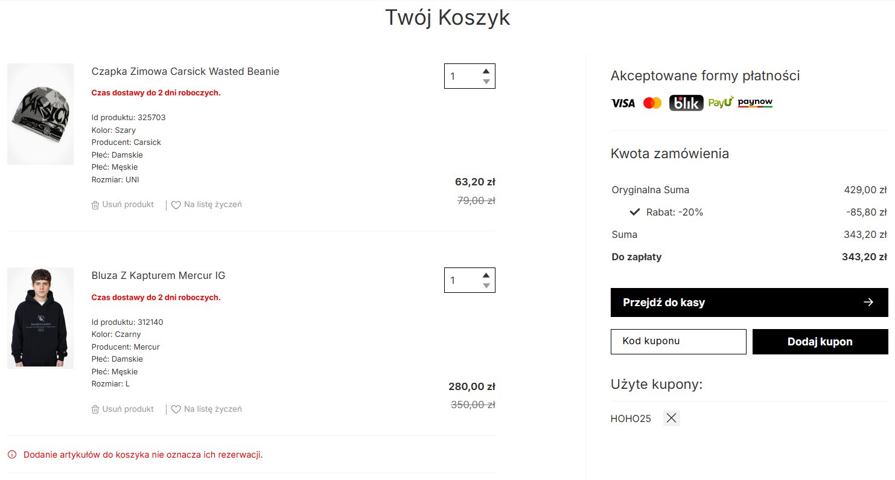Focus the Kod kuponu input field
The height and width of the screenshot is (480, 895).
pyautogui.click(x=678, y=342)
